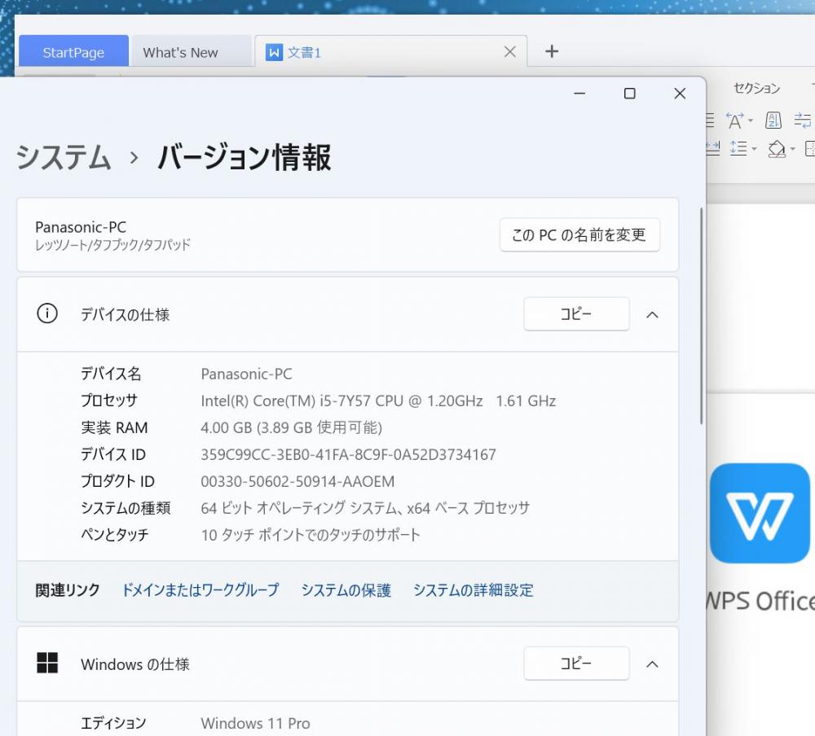Click the product ID 00330-50602-50914-AAOEM

pos(297,481)
